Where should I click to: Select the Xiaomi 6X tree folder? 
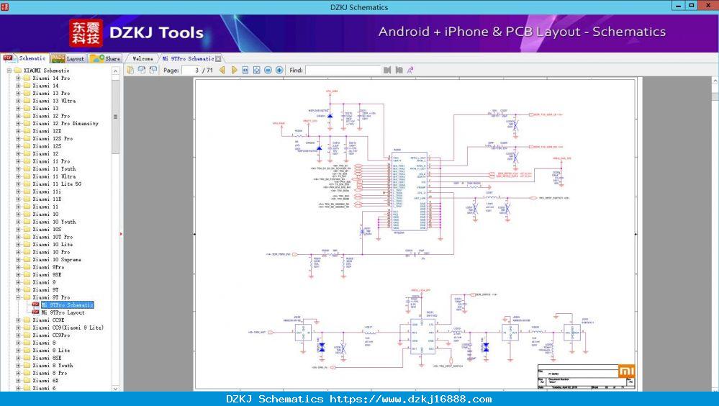(x=45, y=381)
